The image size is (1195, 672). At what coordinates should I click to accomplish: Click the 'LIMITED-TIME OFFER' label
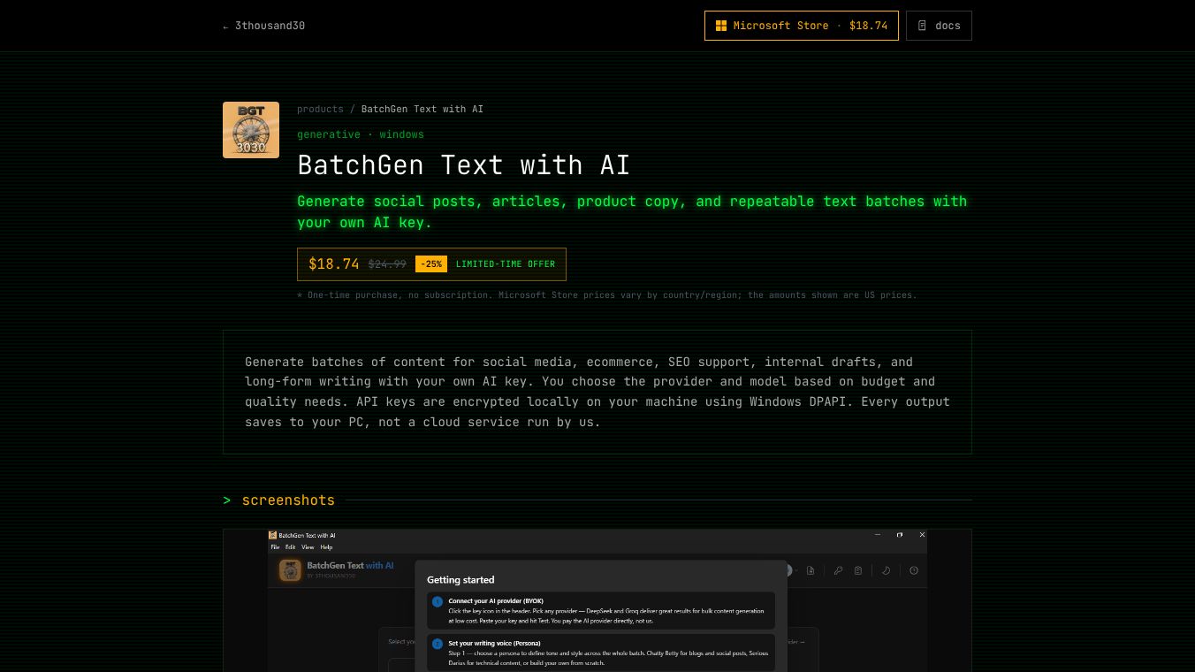506,264
